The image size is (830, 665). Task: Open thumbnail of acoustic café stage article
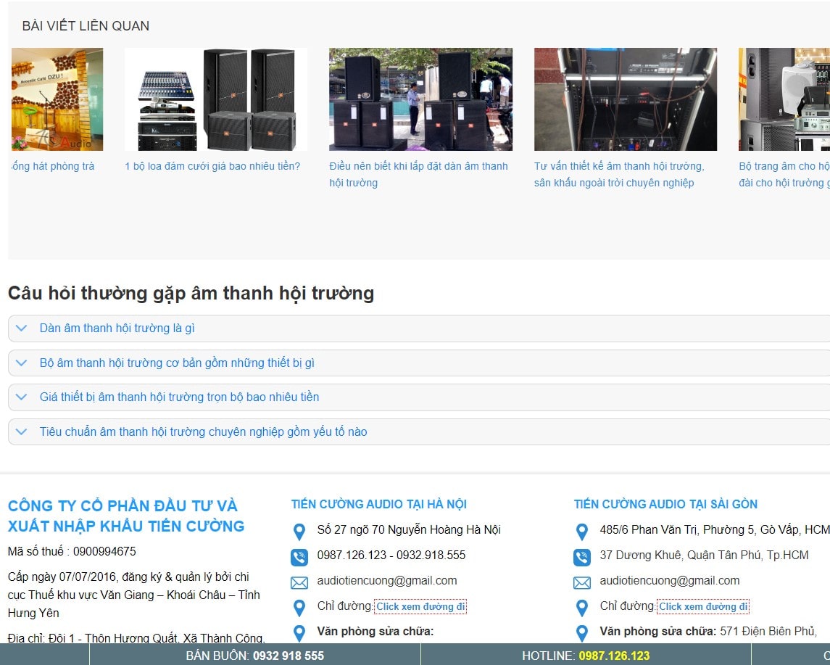pos(57,99)
